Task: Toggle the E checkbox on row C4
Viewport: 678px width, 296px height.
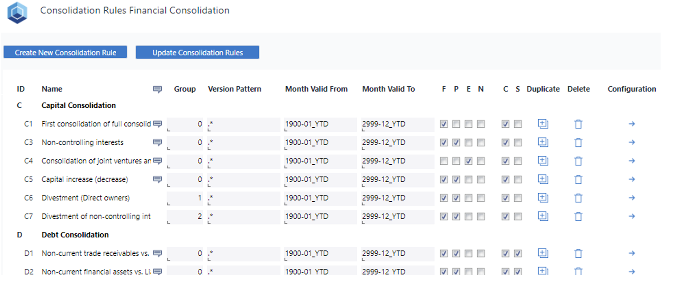Action: [x=468, y=161]
